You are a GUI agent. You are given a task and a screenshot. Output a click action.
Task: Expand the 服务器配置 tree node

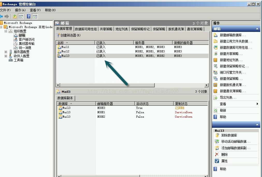click(6, 52)
